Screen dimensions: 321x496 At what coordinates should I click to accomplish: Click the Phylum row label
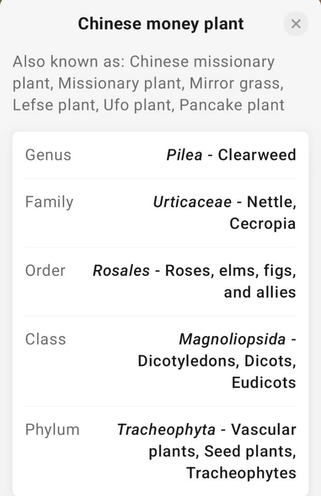coord(52,430)
